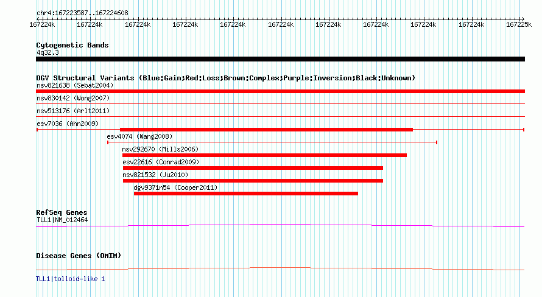Select the Disease Genes (OMIM) track heading

(x=79, y=256)
